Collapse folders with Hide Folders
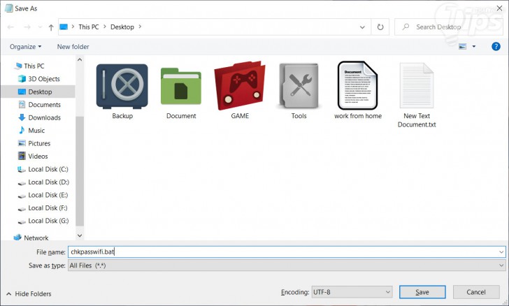Viewport: 509px width, 306px height. coord(29,293)
